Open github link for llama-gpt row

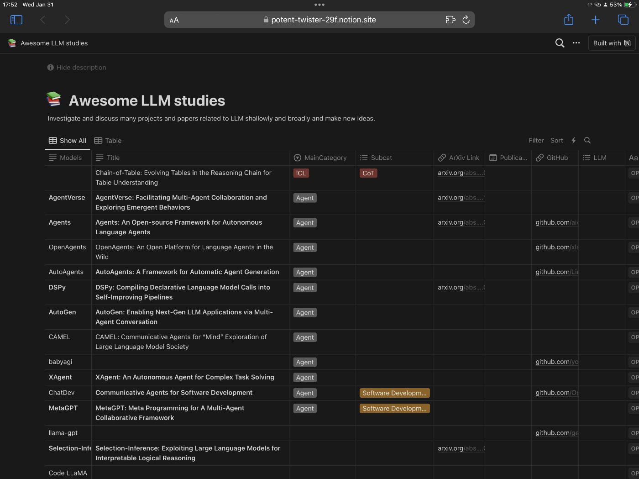tap(557, 433)
